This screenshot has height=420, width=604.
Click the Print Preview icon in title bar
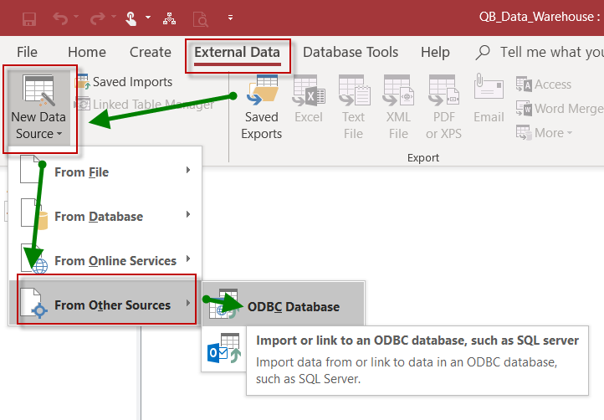pos(200,18)
